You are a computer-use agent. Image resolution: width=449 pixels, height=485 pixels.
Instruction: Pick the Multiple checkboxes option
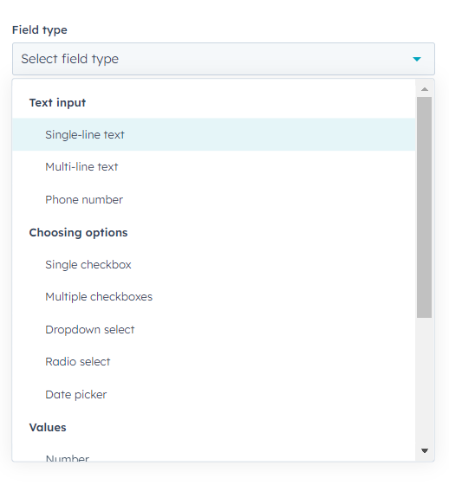coord(213,297)
